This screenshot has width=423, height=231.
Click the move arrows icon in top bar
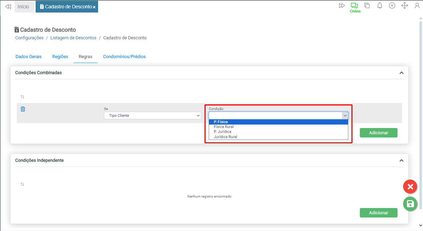[x=405, y=6]
